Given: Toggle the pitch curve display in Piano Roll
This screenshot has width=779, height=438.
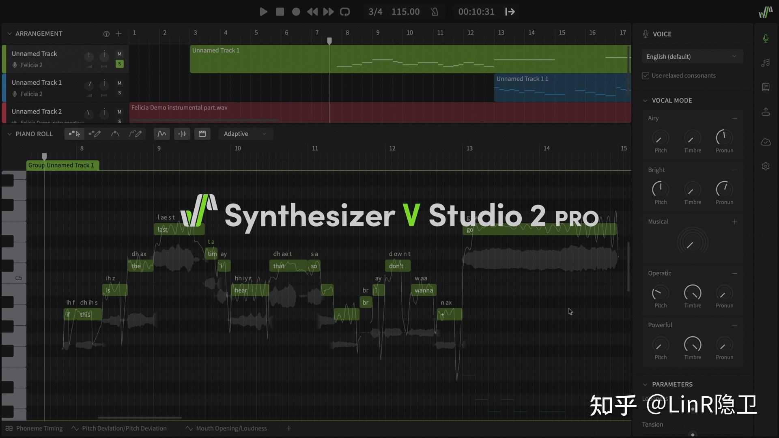Looking at the screenshot, I should click(x=161, y=134).
